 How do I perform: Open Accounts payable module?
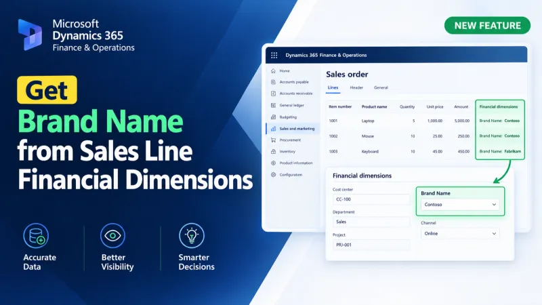click(x=294, y=82)
